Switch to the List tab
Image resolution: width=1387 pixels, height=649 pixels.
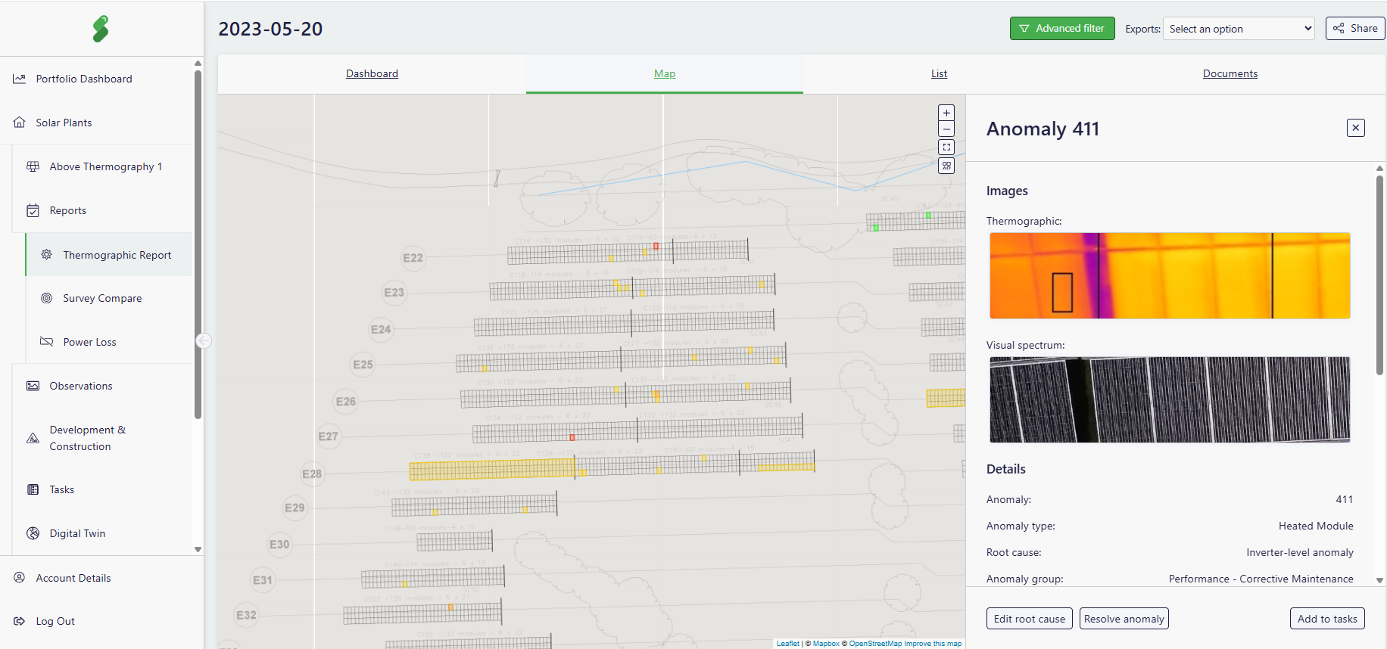tap(939, 73)
